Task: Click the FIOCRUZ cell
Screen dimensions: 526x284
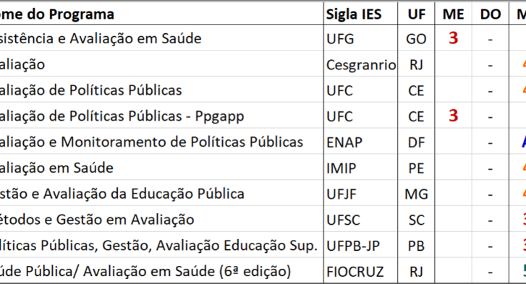Action: tap(360, 271)
